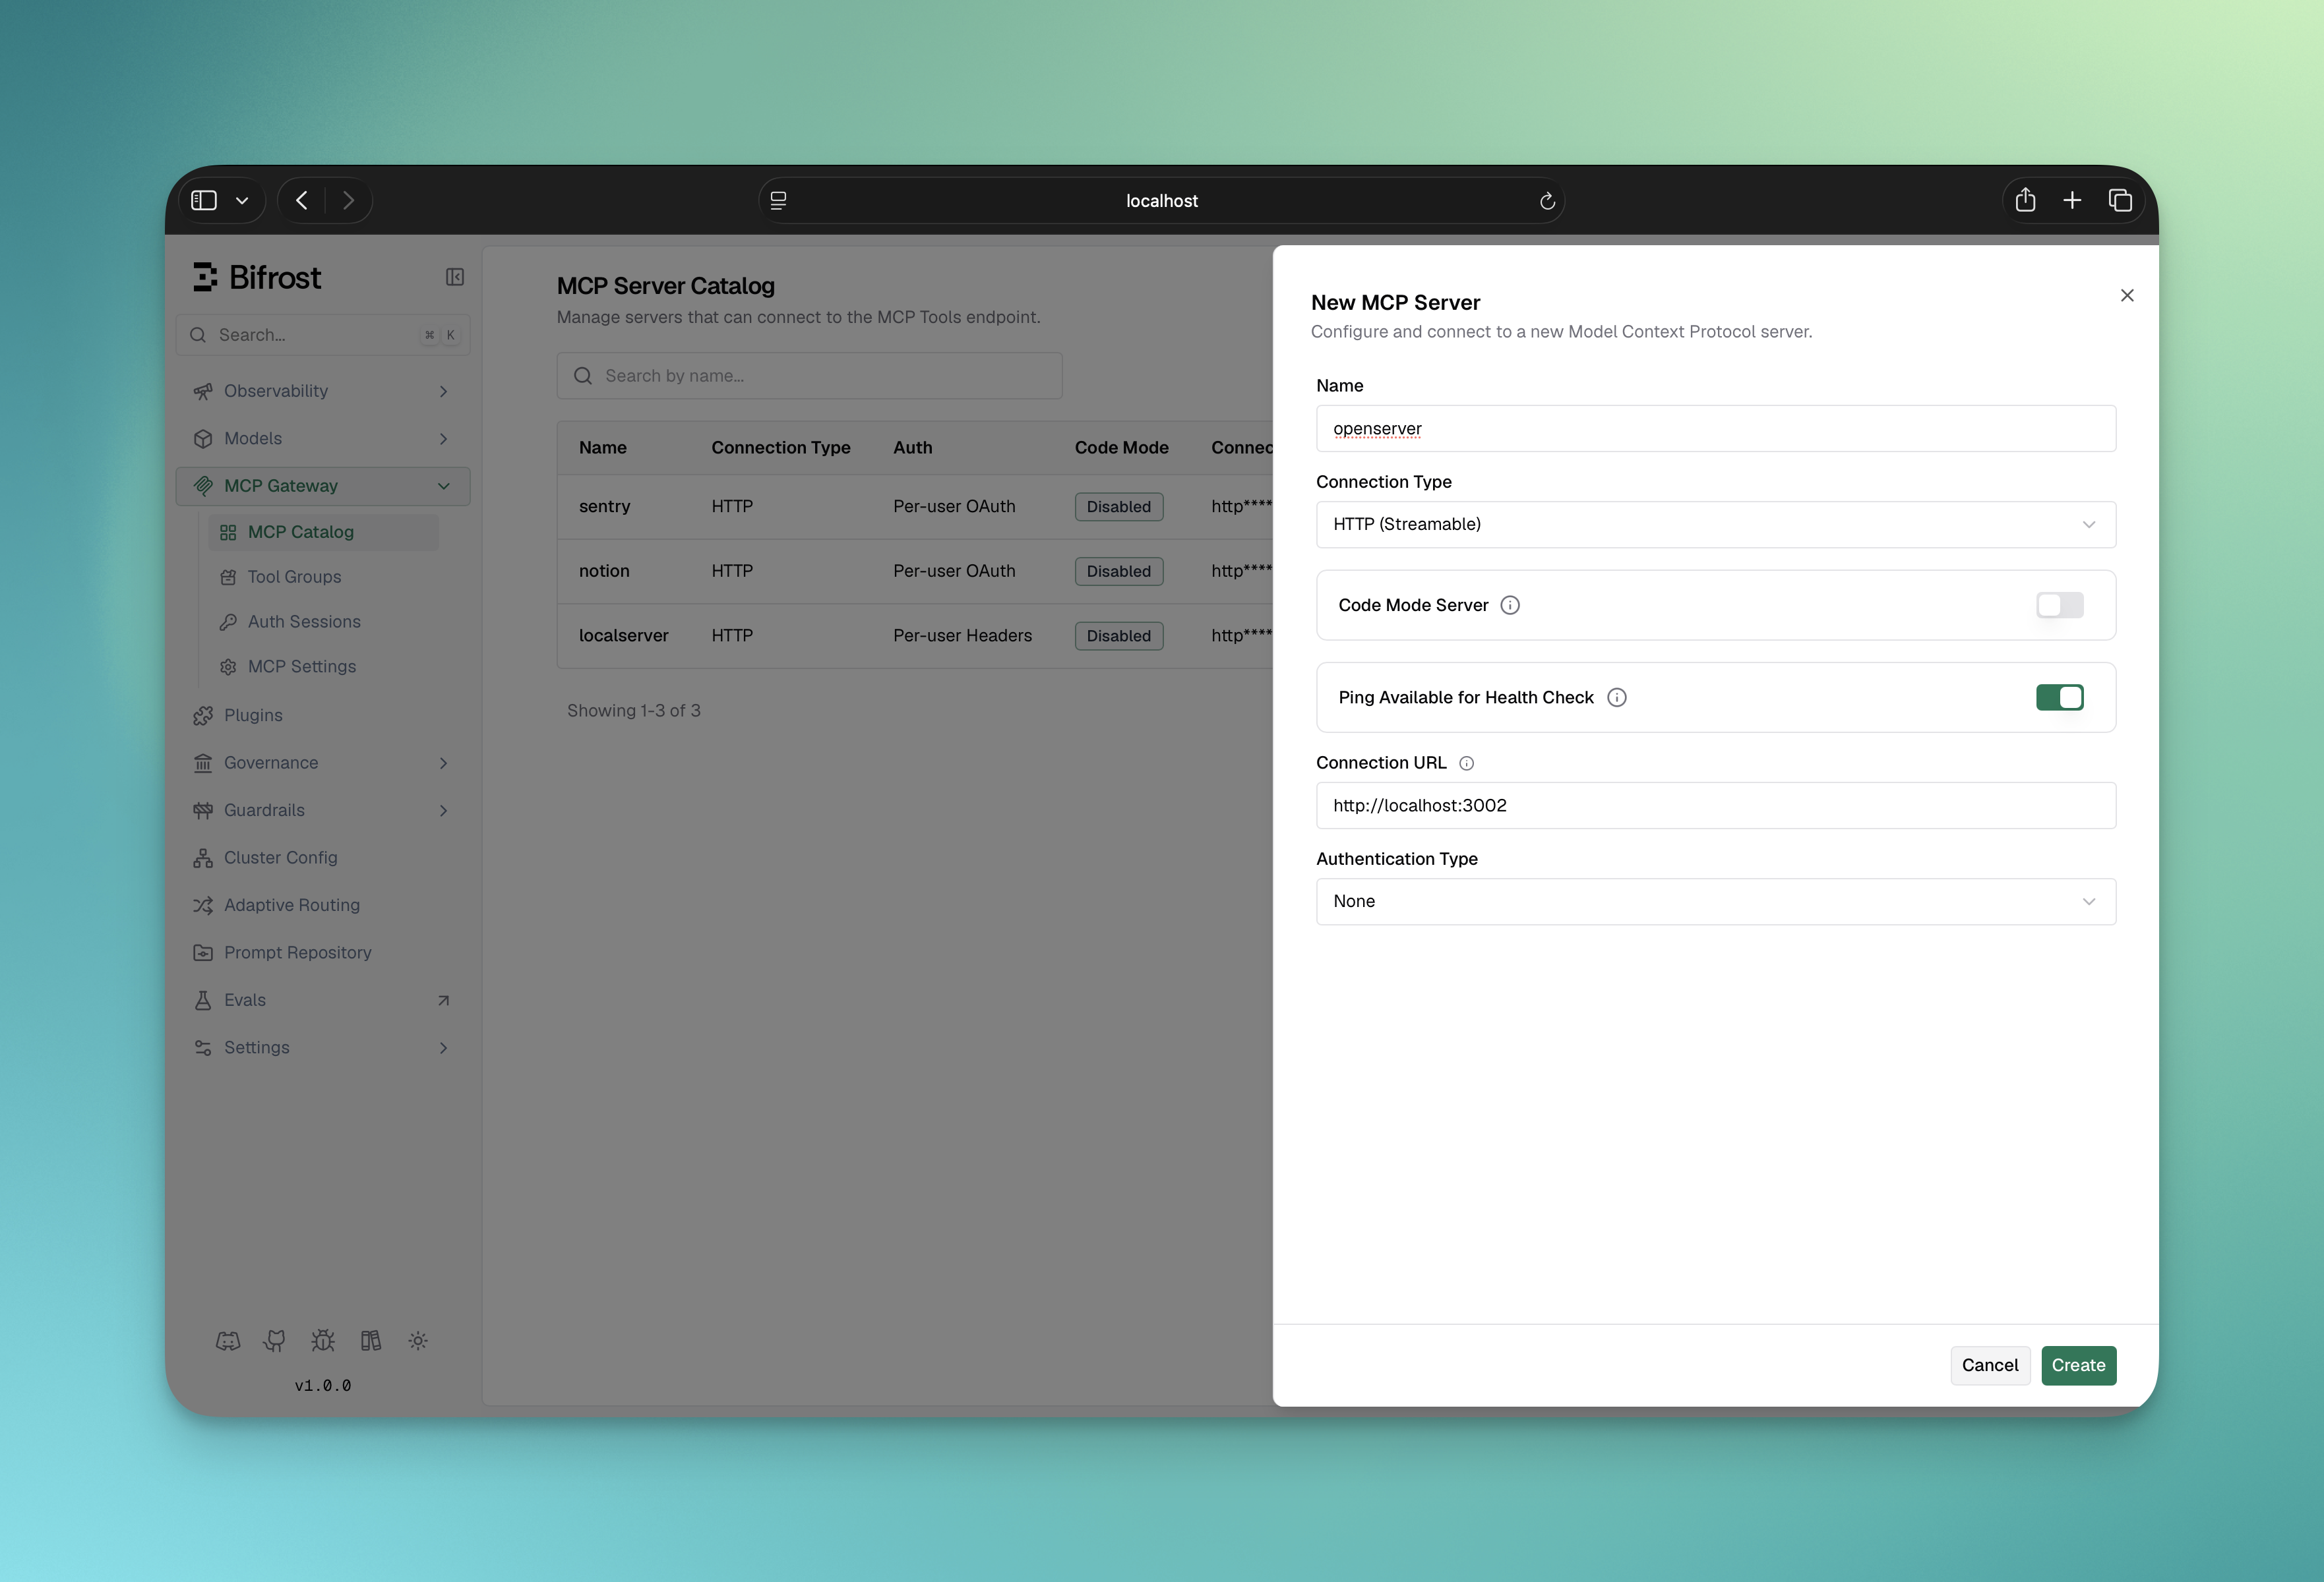The image size is (2324, 1582).
Task: Expand the Models menu chevron
Action: pyautogui.click(x=443, y=439)
